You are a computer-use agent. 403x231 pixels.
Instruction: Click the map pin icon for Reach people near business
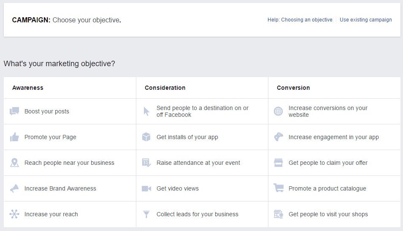click(14, 163)
